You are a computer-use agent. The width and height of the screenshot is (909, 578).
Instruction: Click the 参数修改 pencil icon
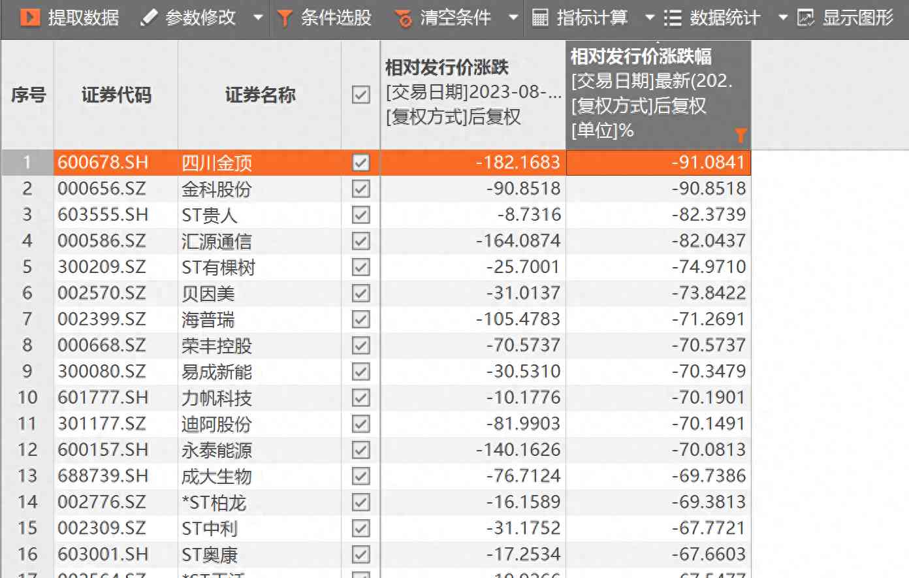tap(149, 18)
